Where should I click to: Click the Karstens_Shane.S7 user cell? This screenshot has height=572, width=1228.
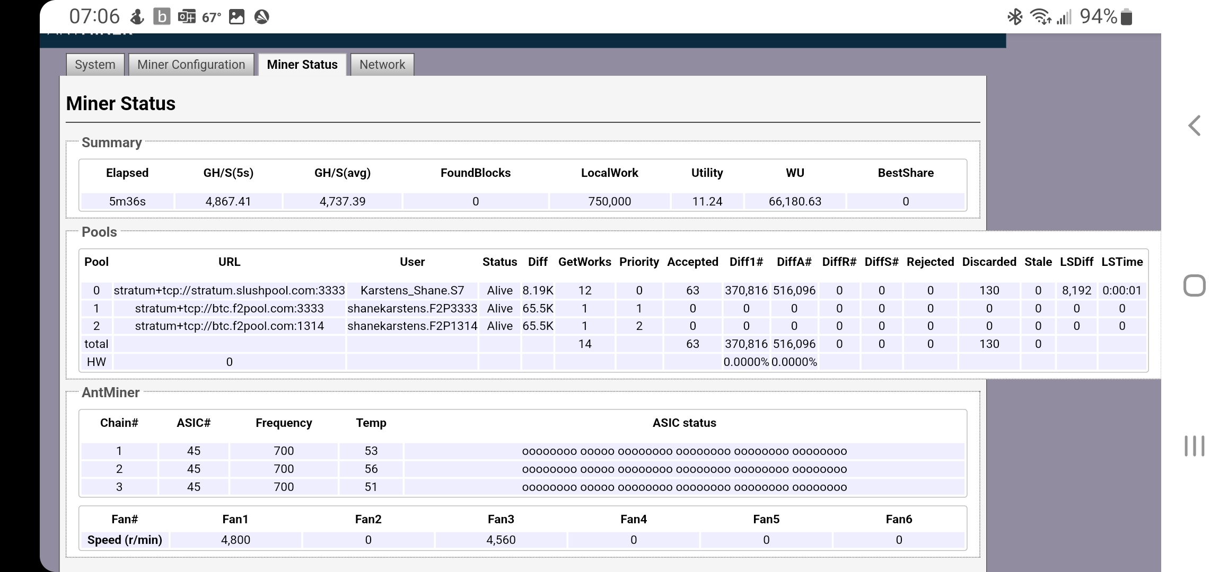tap(412, 290)
